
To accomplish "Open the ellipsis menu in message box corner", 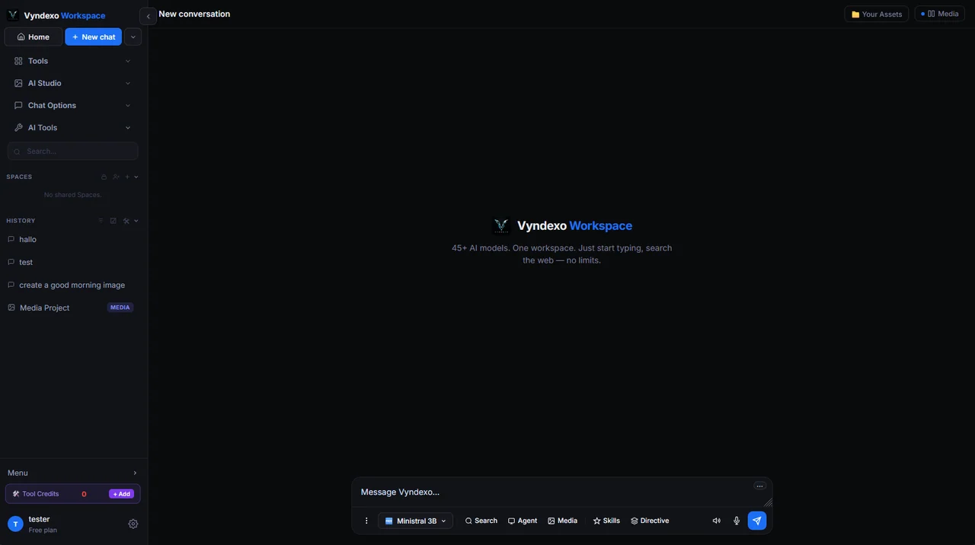I will coord(759,486).
